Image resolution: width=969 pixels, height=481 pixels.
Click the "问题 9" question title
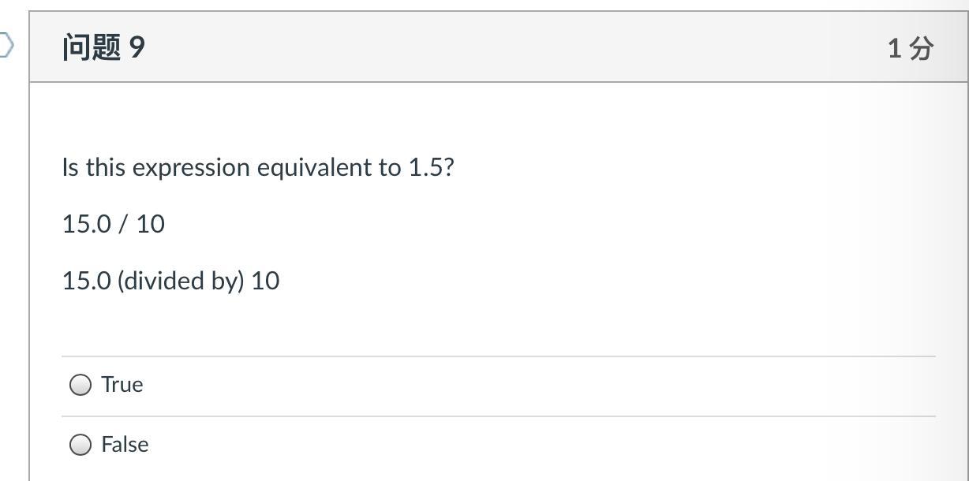point(103,47)
